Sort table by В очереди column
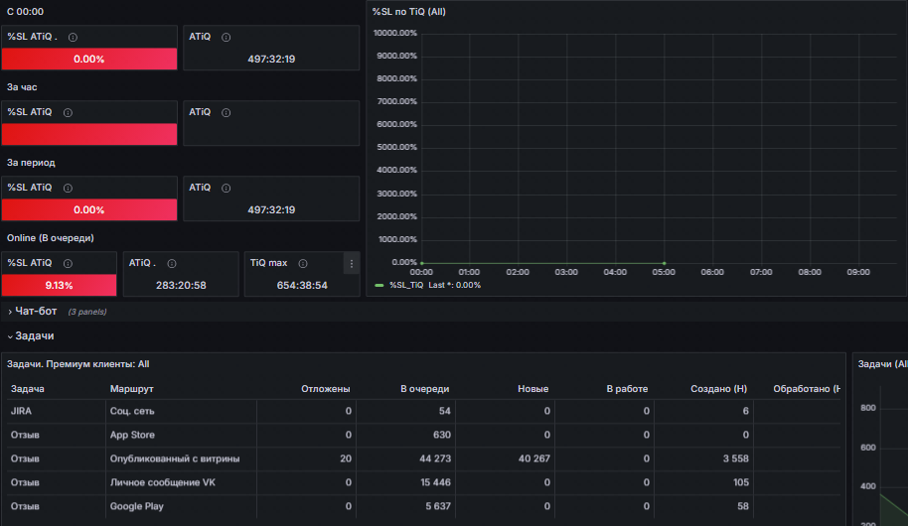908x526 pixels. point(424,389)
